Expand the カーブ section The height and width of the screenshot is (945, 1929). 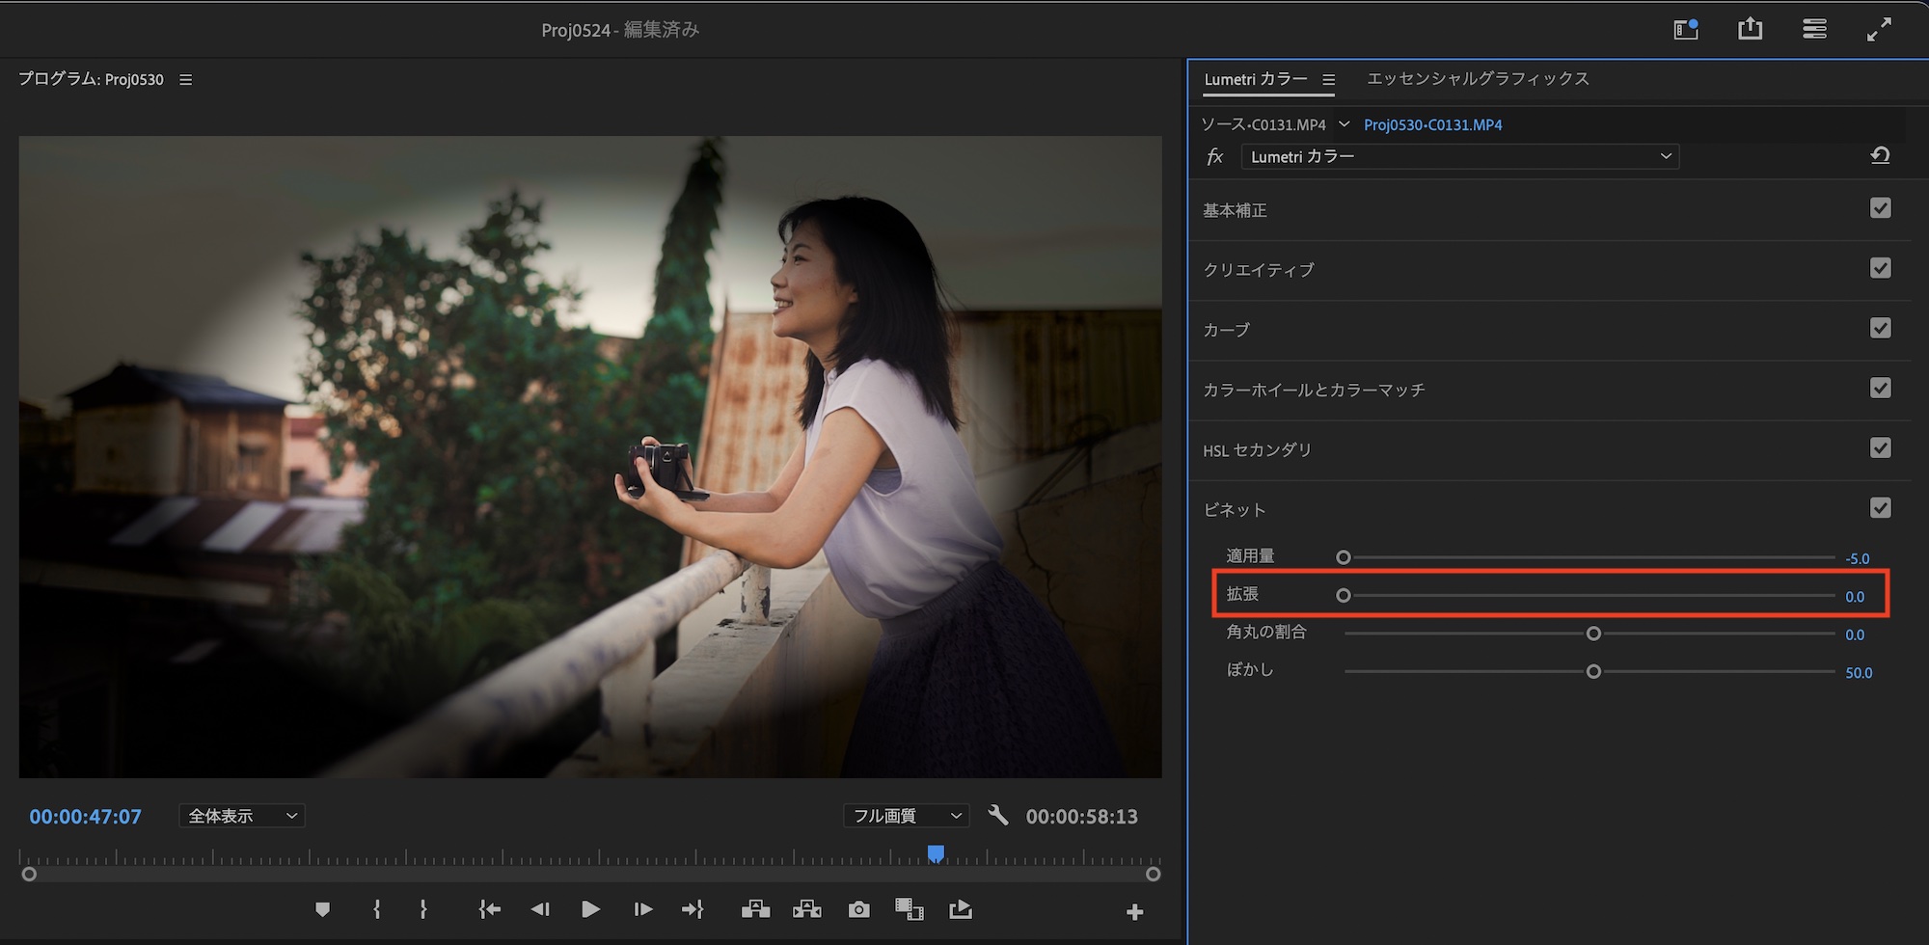tap(1226, 330)
